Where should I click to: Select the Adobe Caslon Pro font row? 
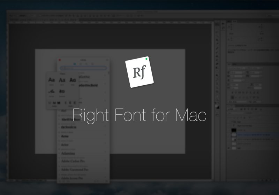pos(83,161)
